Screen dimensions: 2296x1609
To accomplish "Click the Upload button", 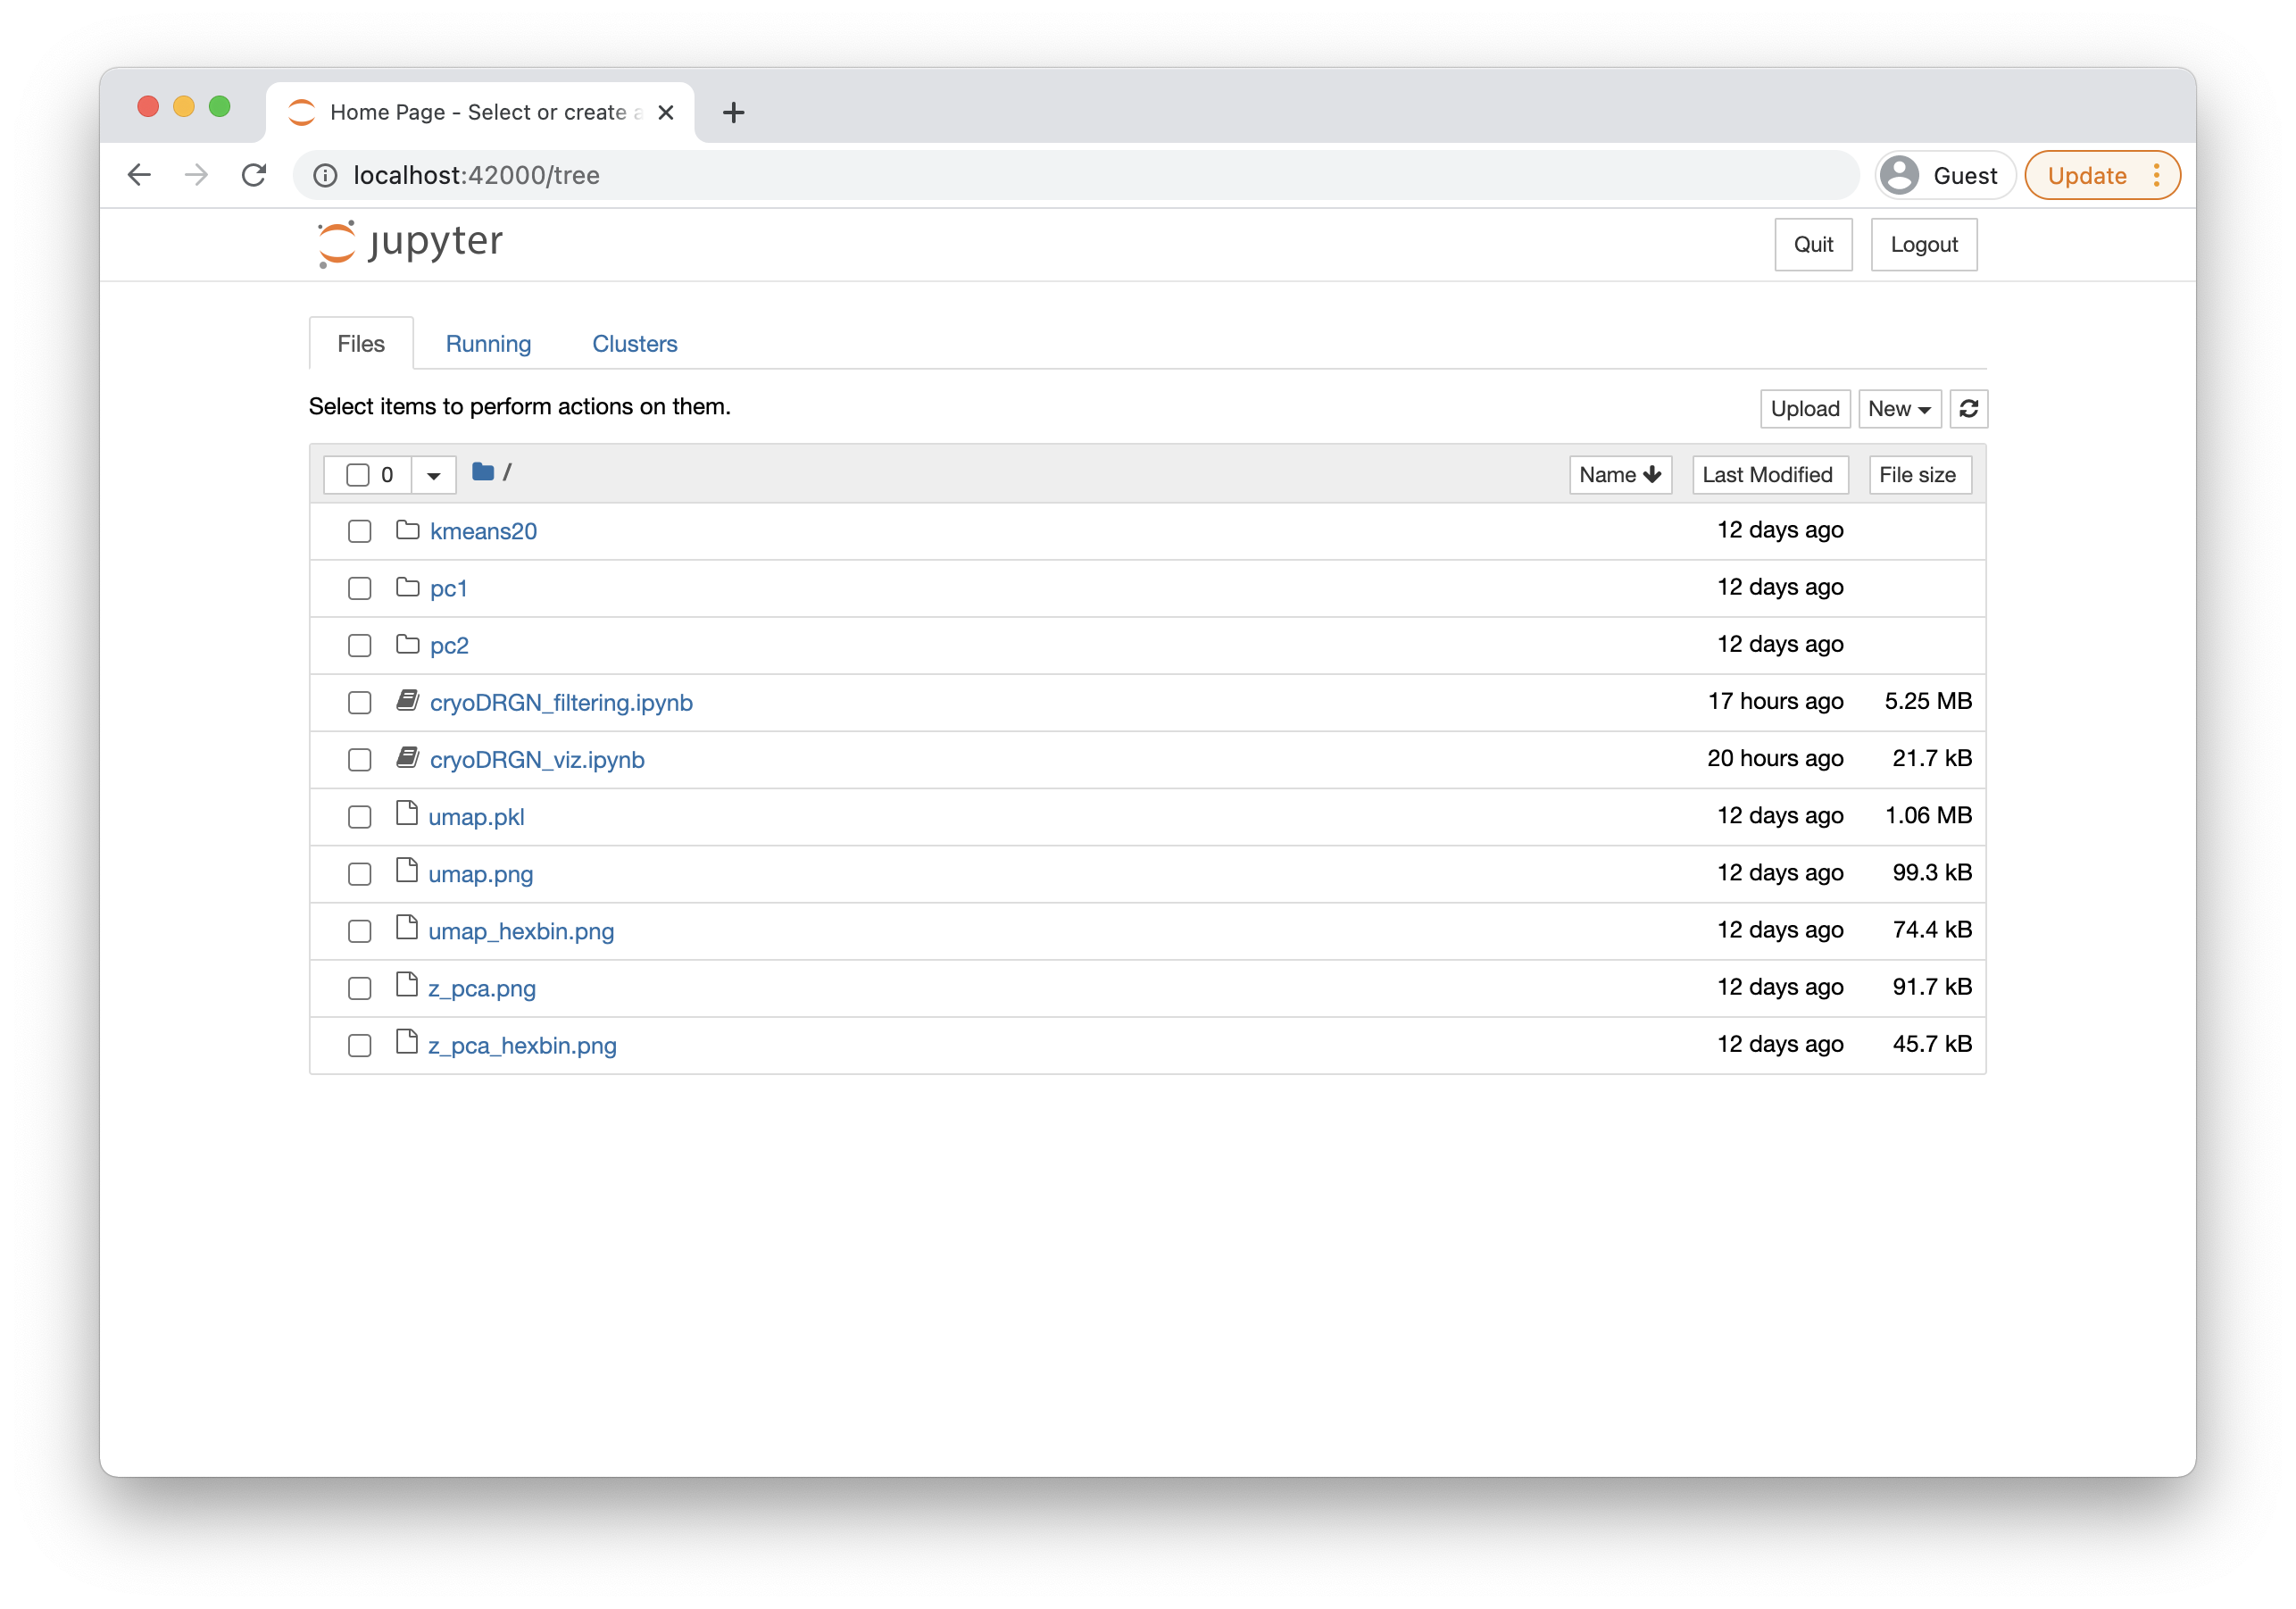I will pyautogui.click(x=1804, y=408).
